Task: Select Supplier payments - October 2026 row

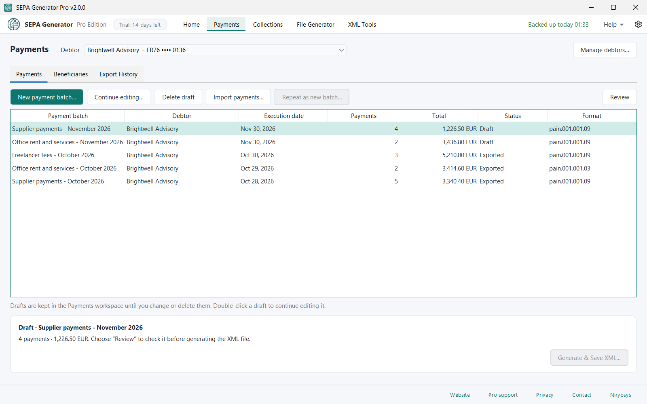Action: coord(323,181)
